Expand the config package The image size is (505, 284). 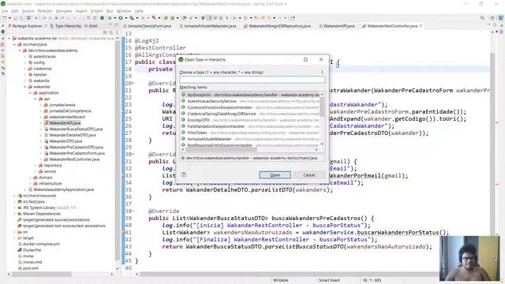click(x=25, y=62)
